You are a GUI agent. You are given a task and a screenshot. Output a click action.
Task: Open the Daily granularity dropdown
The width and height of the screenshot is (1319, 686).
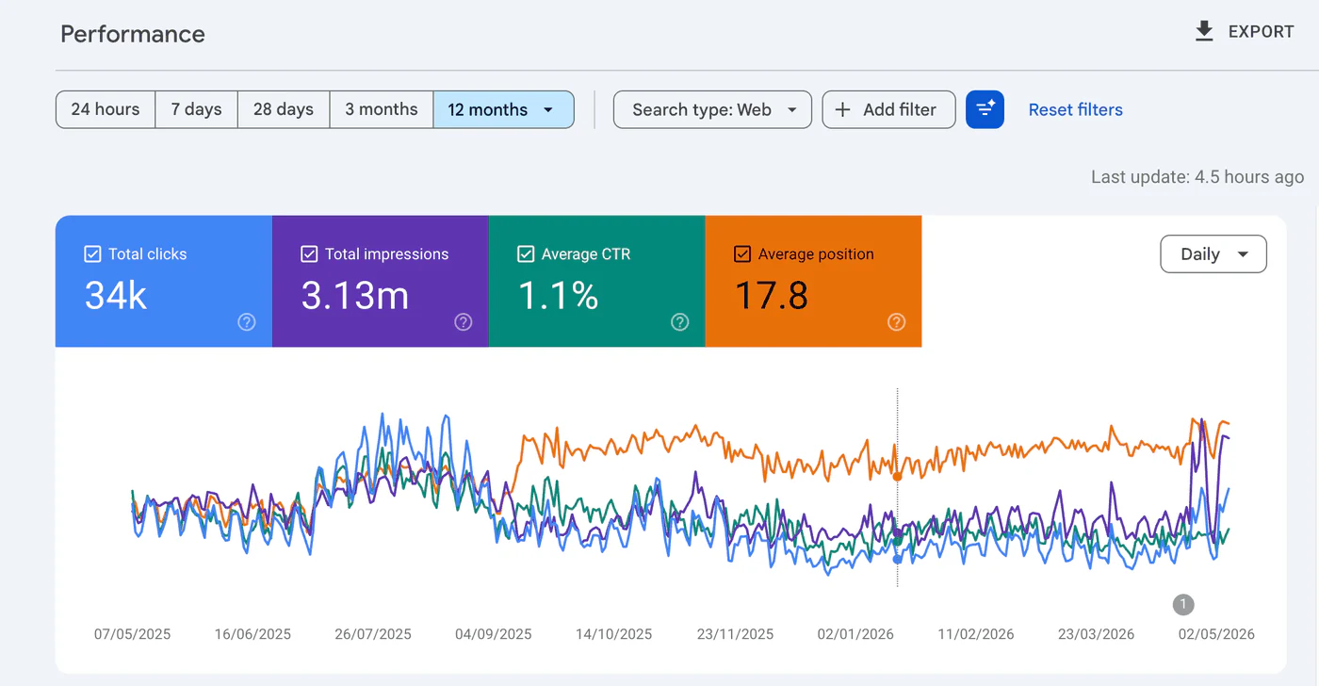click(x=1213, y=254)
